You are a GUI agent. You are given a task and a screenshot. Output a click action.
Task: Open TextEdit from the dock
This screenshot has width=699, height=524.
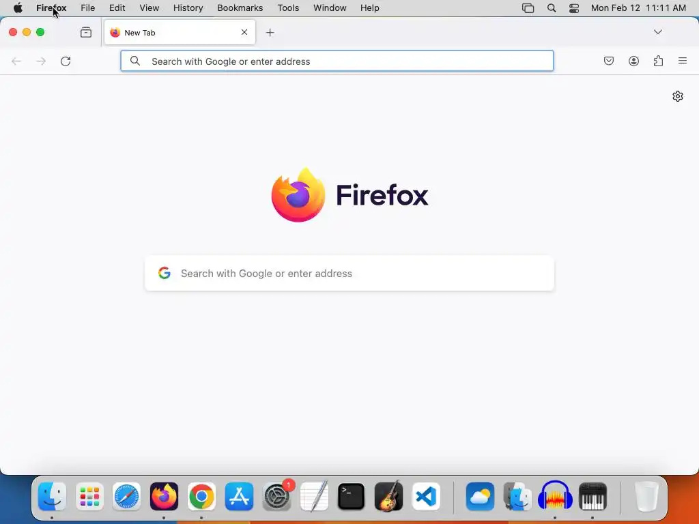pyautogui.click(x=314, y=497)
